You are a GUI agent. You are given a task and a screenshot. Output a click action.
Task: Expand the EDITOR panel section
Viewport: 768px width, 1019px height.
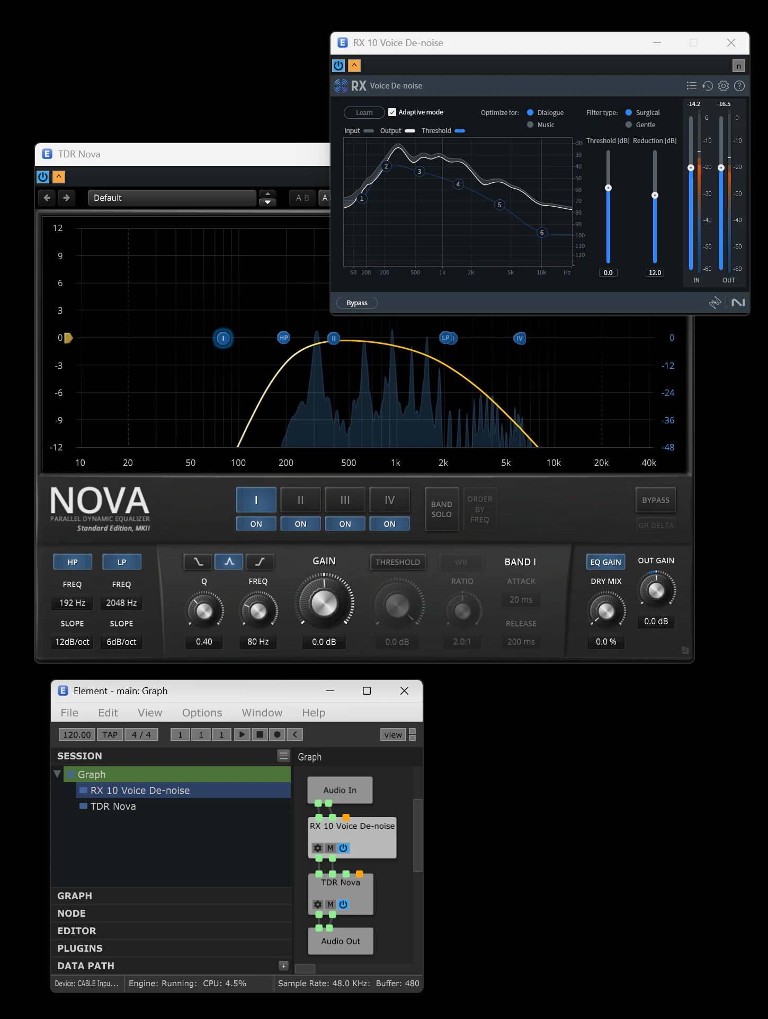tap(171, 931)
